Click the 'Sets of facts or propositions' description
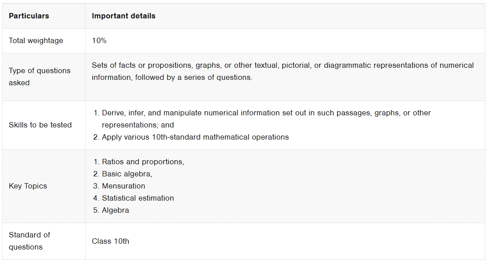The width and height of the screenshot is (488, 263). click(x=283, y=71)
